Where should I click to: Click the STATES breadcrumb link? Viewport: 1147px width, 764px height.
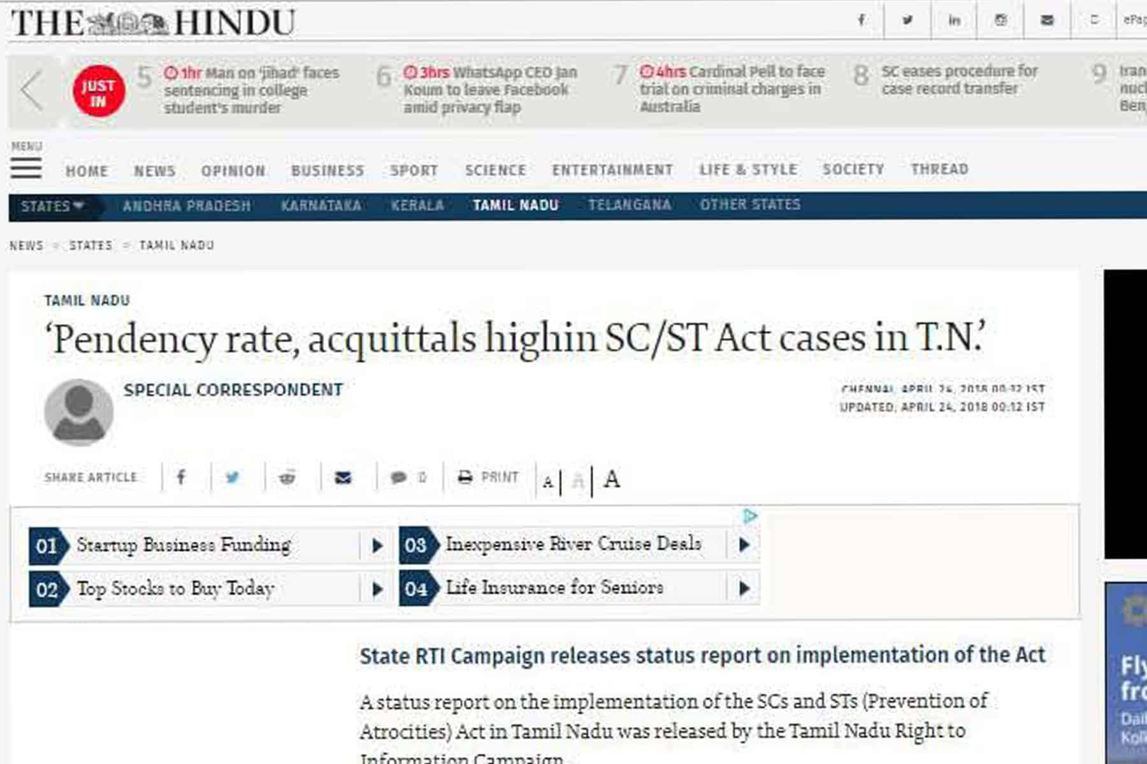[90, 246]
